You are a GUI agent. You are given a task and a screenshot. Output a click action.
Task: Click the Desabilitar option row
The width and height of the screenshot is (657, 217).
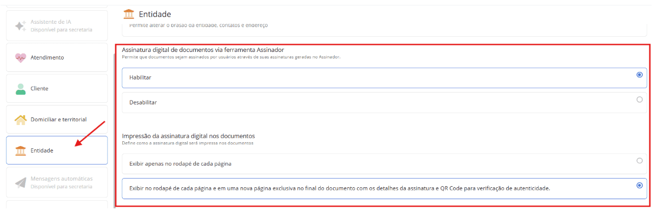[384, 102]
